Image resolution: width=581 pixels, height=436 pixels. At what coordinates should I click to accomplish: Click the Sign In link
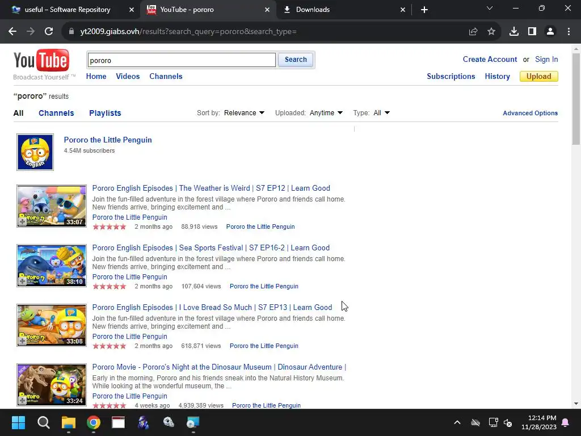(546, 59)
